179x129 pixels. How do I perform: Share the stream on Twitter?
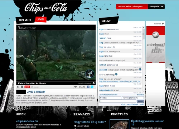[x=92, y=87]
